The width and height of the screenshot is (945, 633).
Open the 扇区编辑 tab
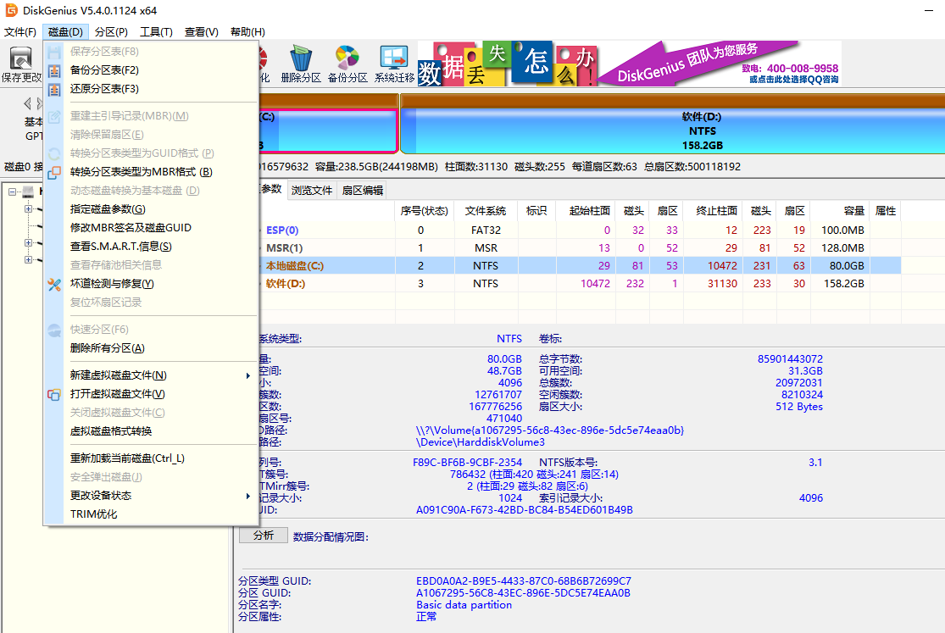(362, 190)
